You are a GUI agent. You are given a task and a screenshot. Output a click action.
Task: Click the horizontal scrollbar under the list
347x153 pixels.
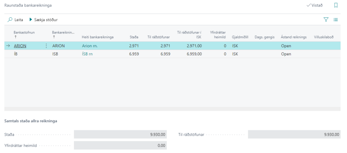[x=172, y=109]
